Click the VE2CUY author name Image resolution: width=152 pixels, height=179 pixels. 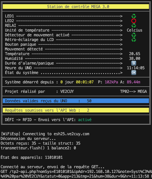(x=67, y=91)
